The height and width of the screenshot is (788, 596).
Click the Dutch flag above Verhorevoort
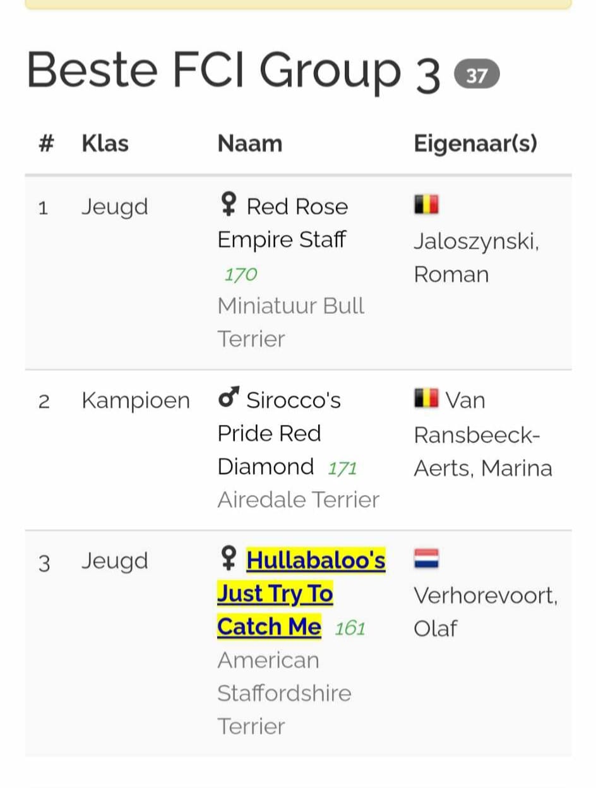(x=426, y=559)
